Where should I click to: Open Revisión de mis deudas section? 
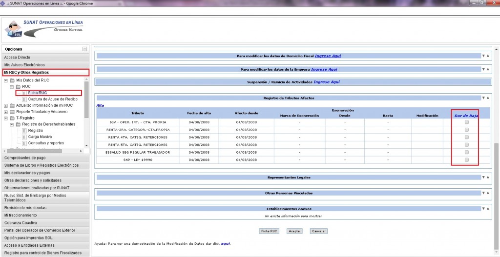click(x=45, y=208)
